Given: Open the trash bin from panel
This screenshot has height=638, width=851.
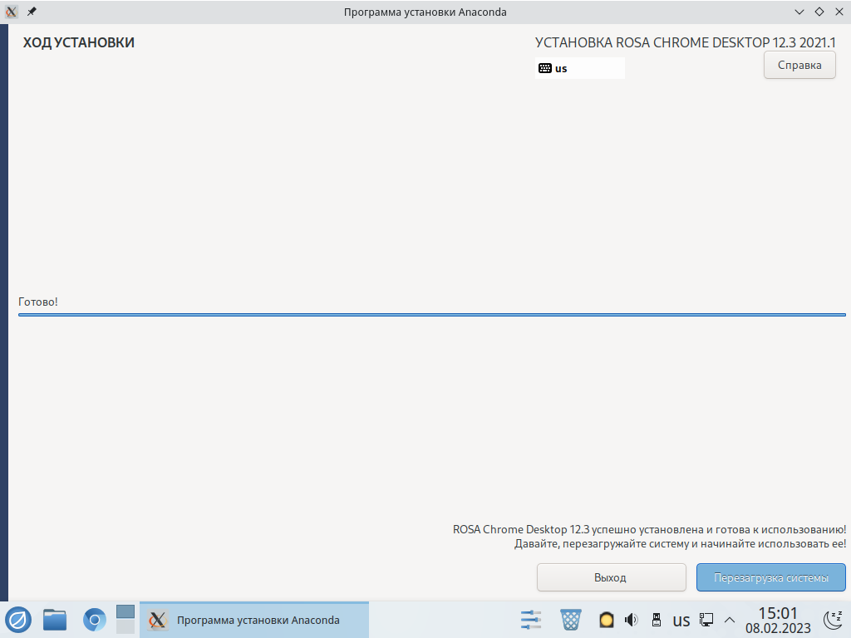Looking at the screenshot, I should point(571,620).
